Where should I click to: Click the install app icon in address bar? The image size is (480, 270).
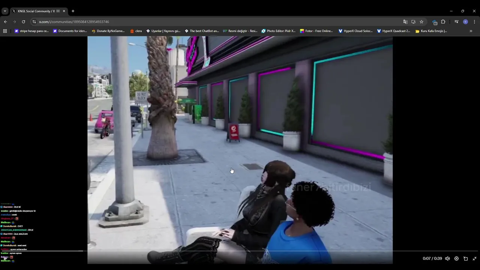[x=413, y=22]
